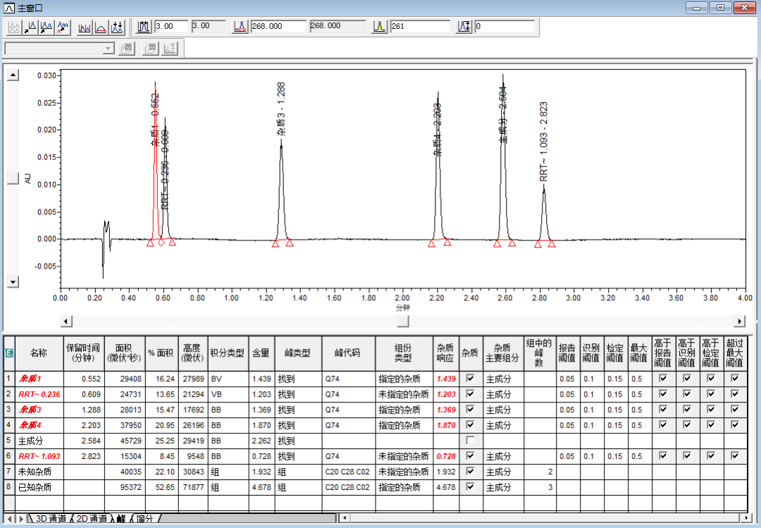Click the first tab-navigation arrow at the bottom left
761x528 pixels.
10,519
